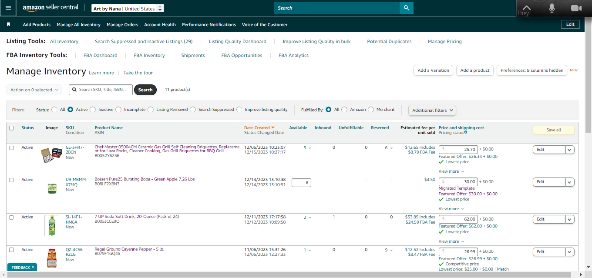
Task: Expand available quantity 5 in Chef Master row
Action: click(307, 147)
